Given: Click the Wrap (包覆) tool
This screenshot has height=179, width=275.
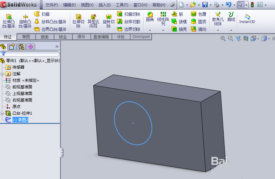Looking at the screenshot, I should click(198, 14).
